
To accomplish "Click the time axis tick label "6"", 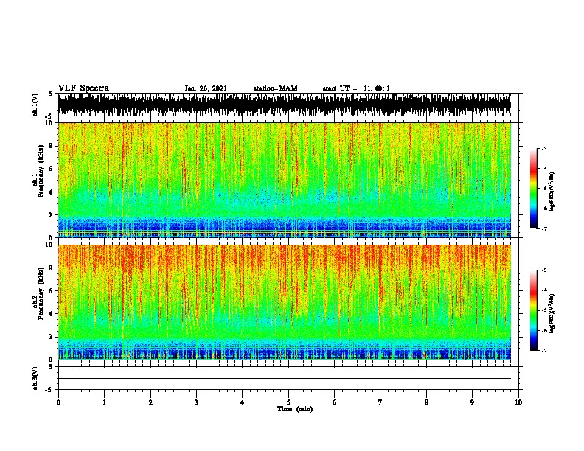I will tap(335, 402).
